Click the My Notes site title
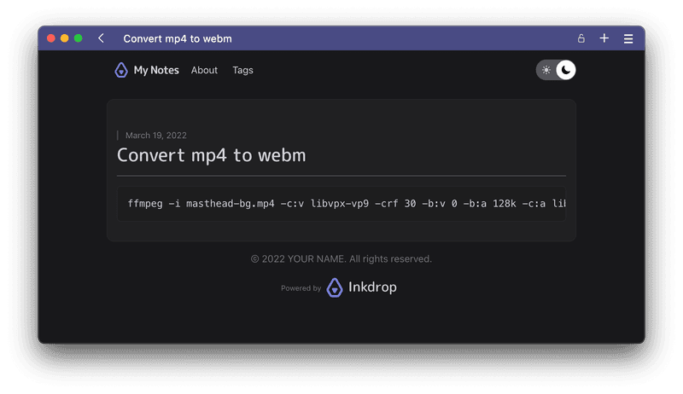Screen dimensions: 683x394 coord(156,70)
